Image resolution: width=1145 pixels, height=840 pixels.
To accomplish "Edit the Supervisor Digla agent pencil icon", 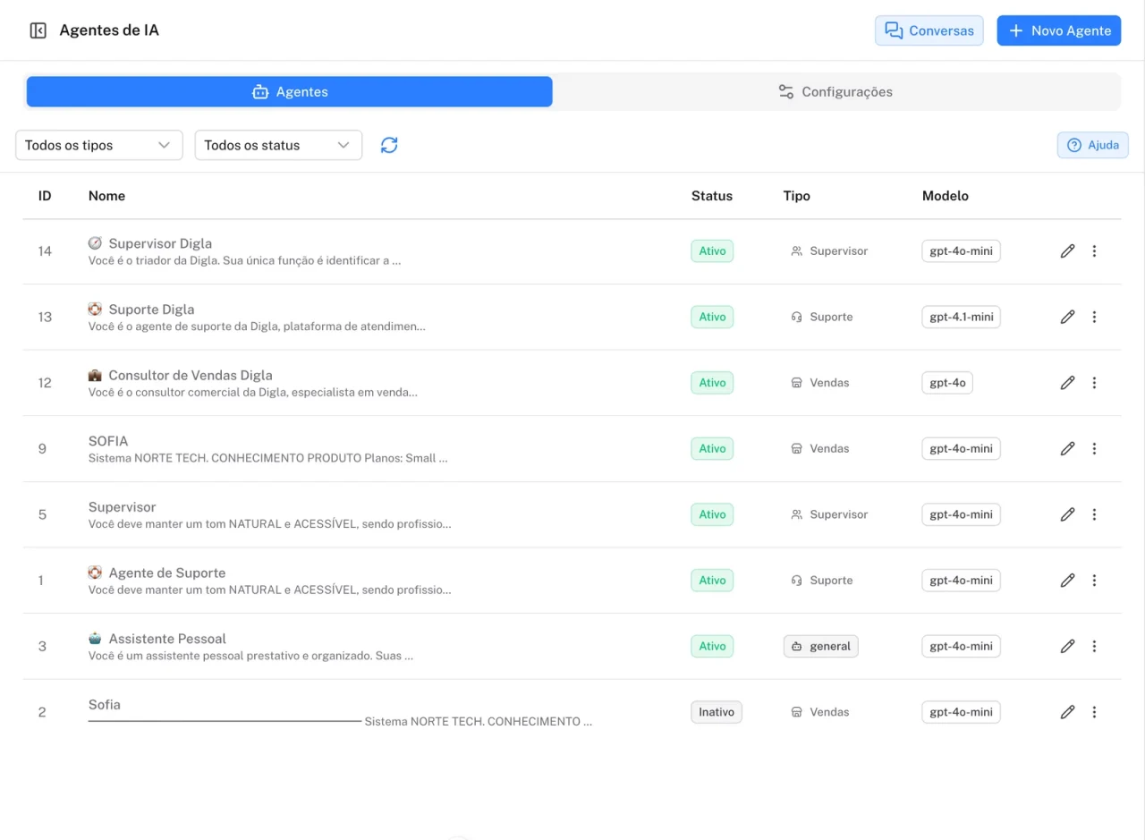I will coord(1067,251).
